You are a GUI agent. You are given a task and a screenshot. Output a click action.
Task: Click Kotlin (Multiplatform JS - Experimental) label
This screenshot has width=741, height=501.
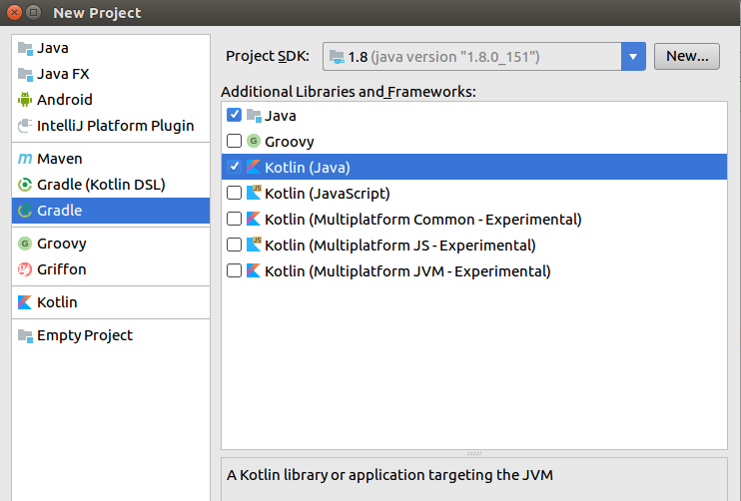click(x=399, y=246)
